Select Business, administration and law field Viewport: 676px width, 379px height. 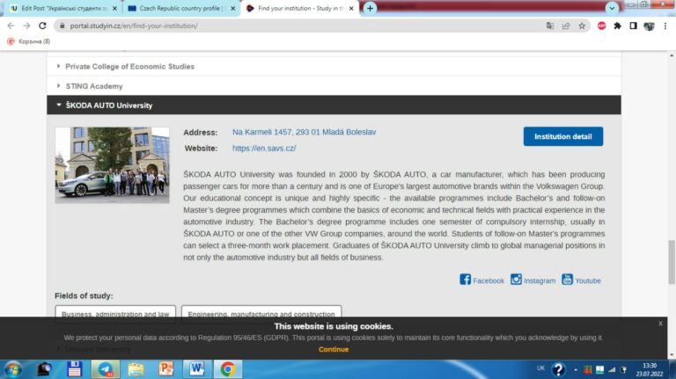115,313
